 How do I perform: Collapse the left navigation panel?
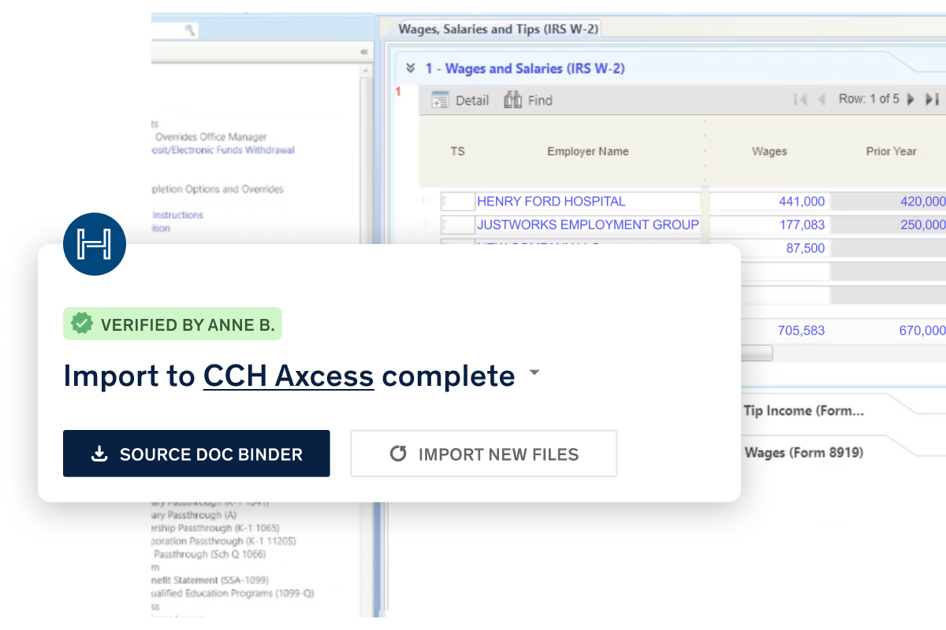pos(363,52)
